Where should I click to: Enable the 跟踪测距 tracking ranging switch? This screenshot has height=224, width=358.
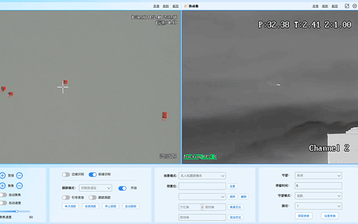(x=92, y=198)
